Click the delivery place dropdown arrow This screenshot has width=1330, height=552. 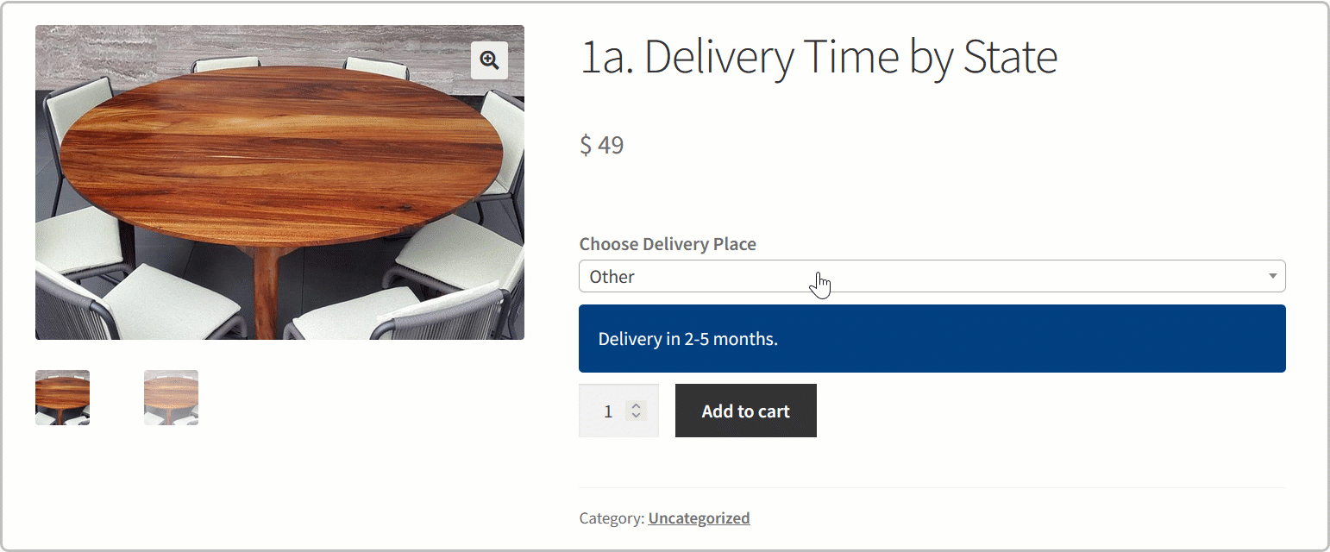coord(1273,275)
